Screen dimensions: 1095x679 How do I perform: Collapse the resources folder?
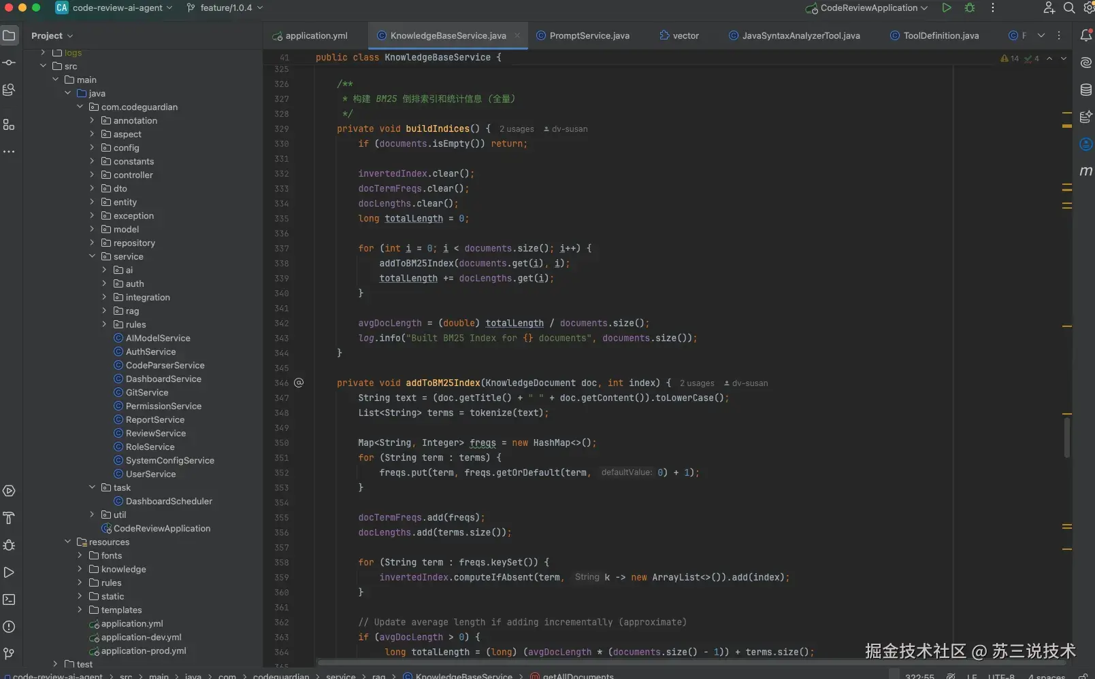(x=67, y=542)
